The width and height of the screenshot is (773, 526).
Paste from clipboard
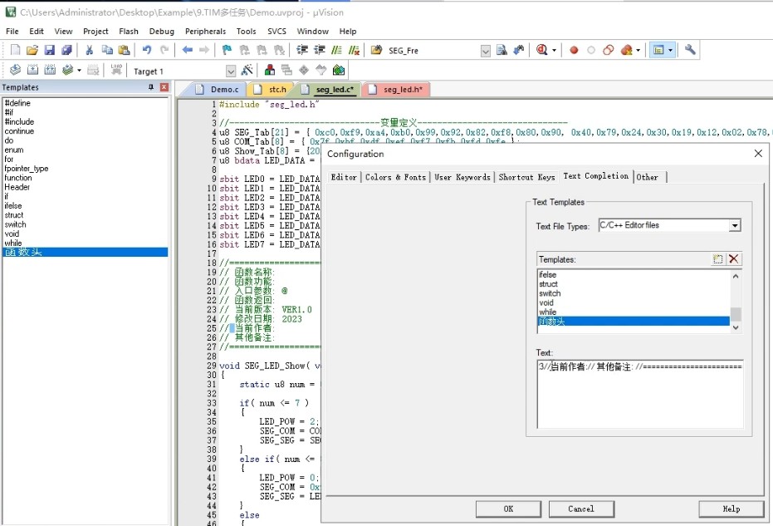(125, 50)
